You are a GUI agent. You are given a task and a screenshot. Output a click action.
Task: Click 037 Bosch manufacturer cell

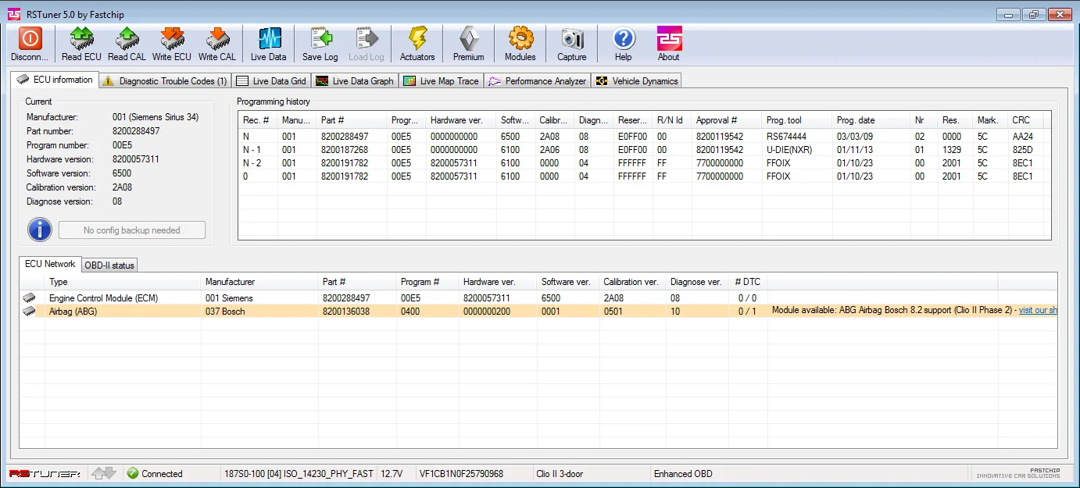pyautogui.click(x=225, y=311)
